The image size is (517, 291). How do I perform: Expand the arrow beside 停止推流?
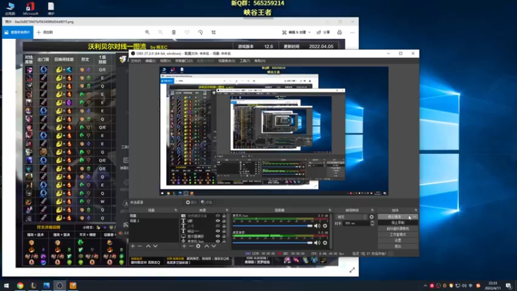pos(414,217)
